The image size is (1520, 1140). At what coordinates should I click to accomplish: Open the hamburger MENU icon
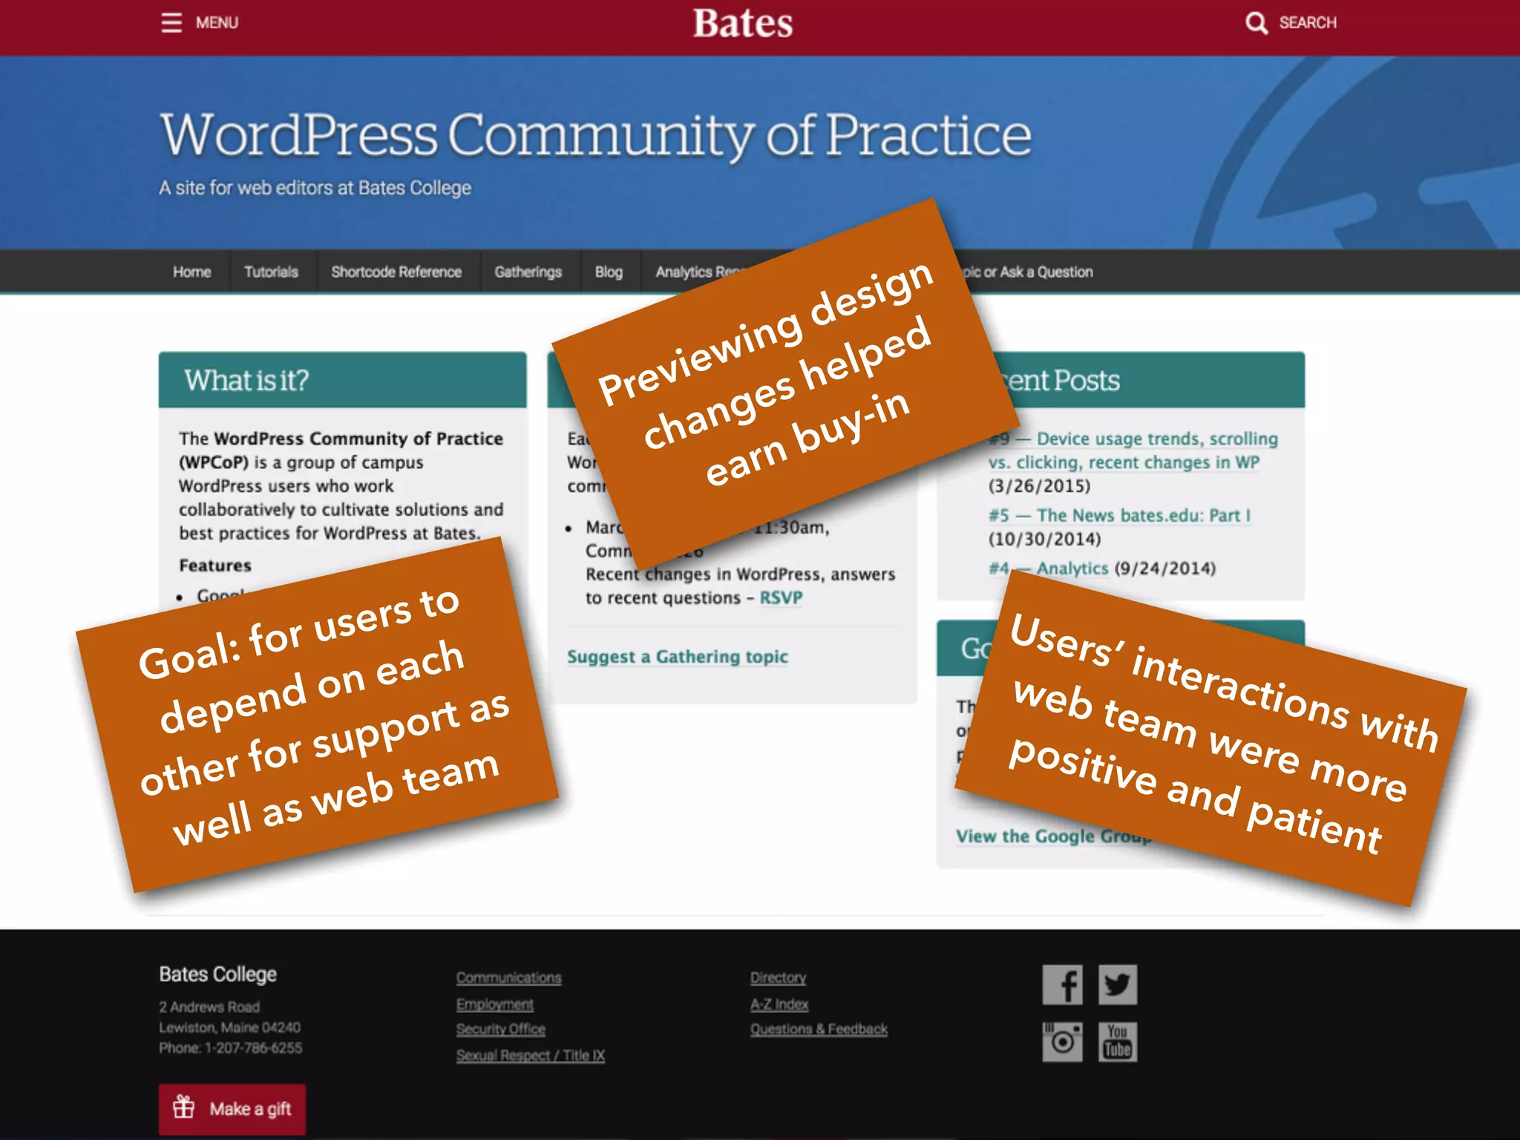tap(171, 23)
